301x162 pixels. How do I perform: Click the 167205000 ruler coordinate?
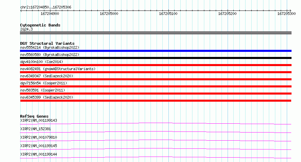tap(109, 14)
